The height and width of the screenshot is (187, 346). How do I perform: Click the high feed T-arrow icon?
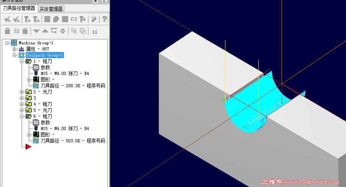[83, 20]
